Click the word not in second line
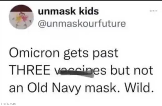Image resolution: width=162 pixels, height=106 pixels. (x=144, y=70)
